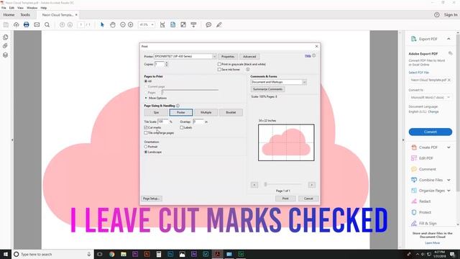Open the page thumbnails sidebar icon
This screenshot has height=259, width=460.
click(x=5, y=37)
